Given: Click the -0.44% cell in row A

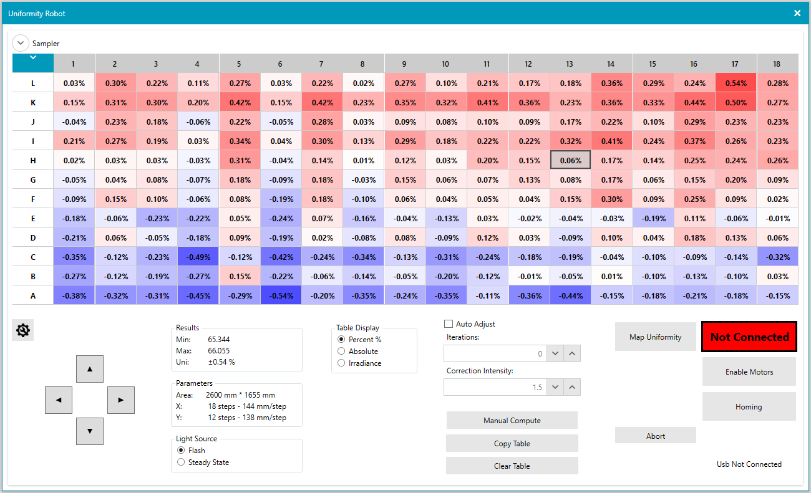Looking at the screenshot, I should click(570, 295).
